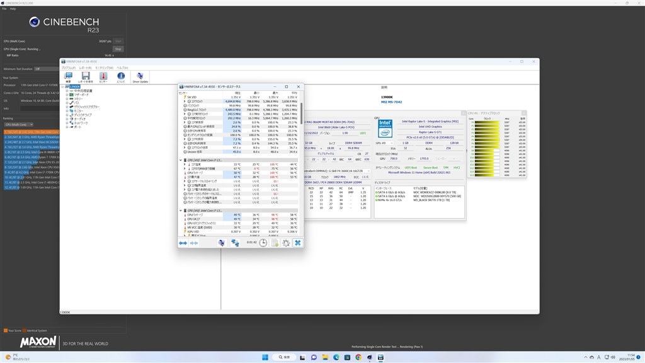Screen dimensions: 645x363
Task: Click the Ring/LLC clock sensor row
Action: click(240, 110)
